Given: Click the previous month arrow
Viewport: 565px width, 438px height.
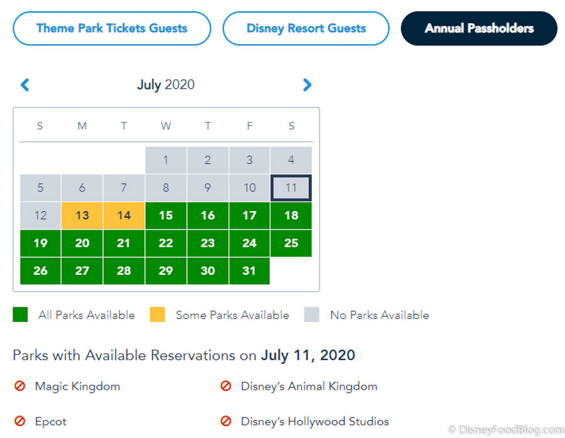Looking at the screenshot, I should pos(25,85).
